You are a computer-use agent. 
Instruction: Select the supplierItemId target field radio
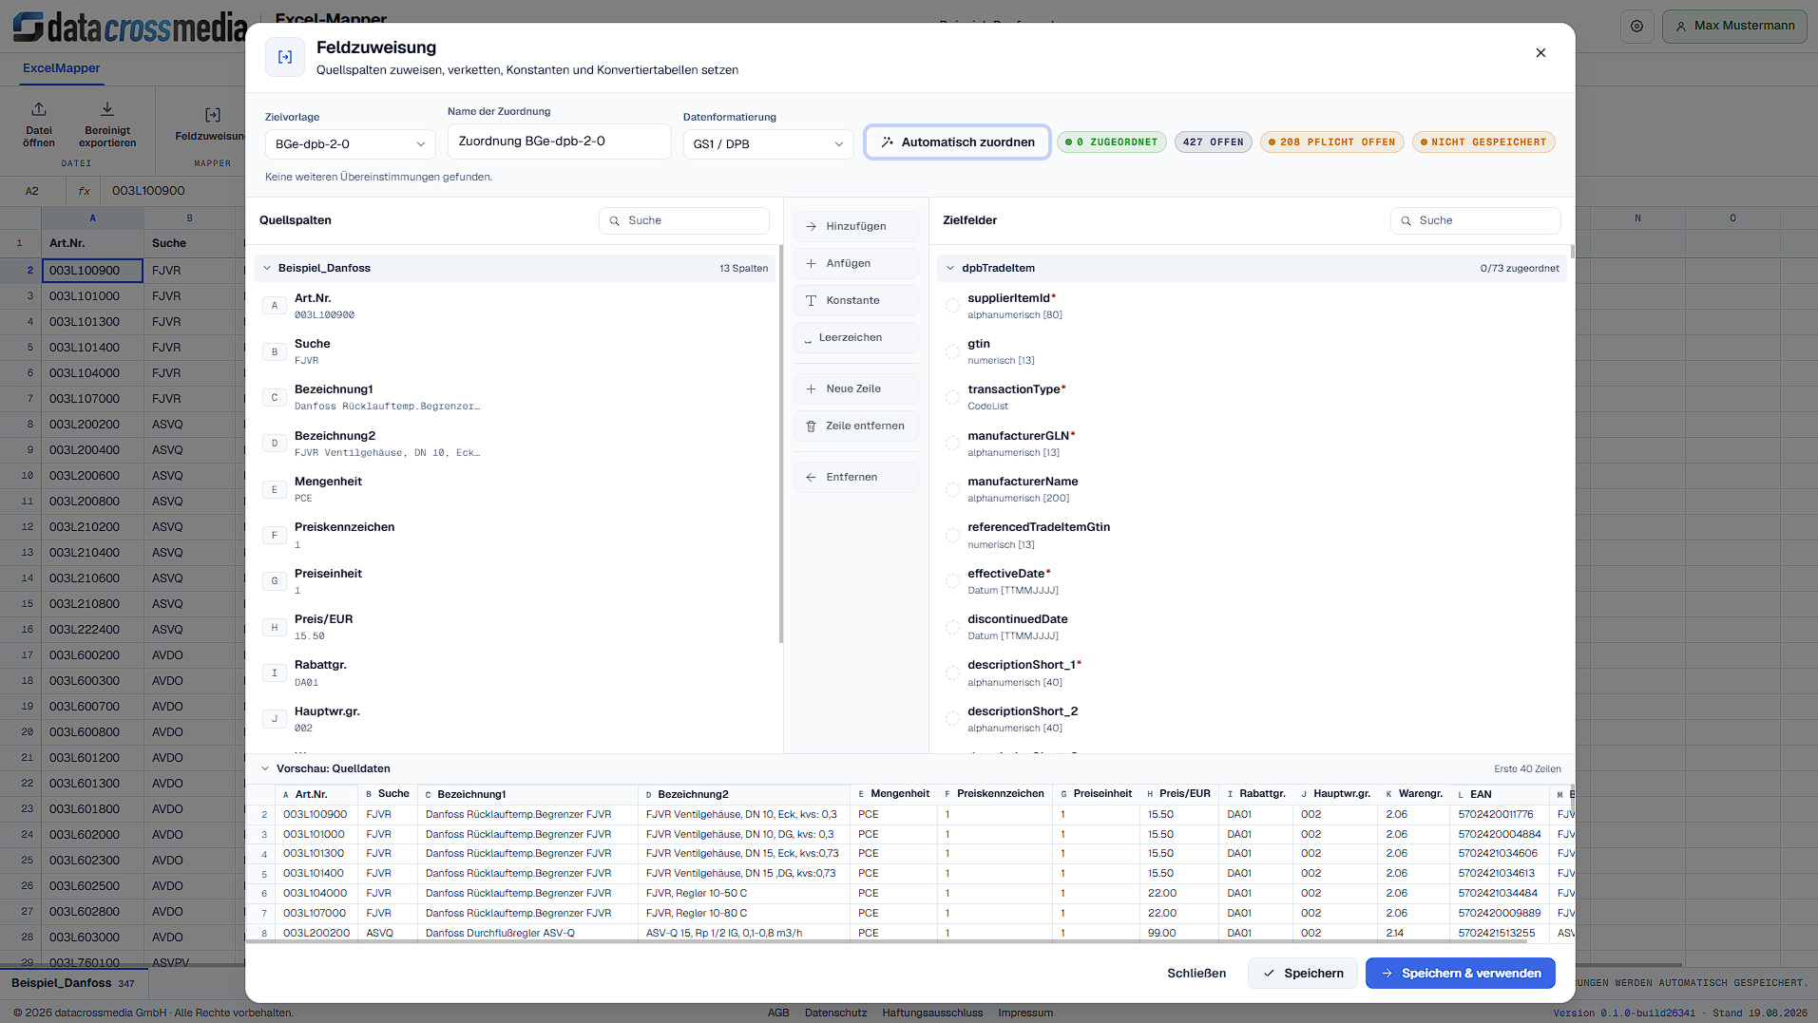pos(952,306)
